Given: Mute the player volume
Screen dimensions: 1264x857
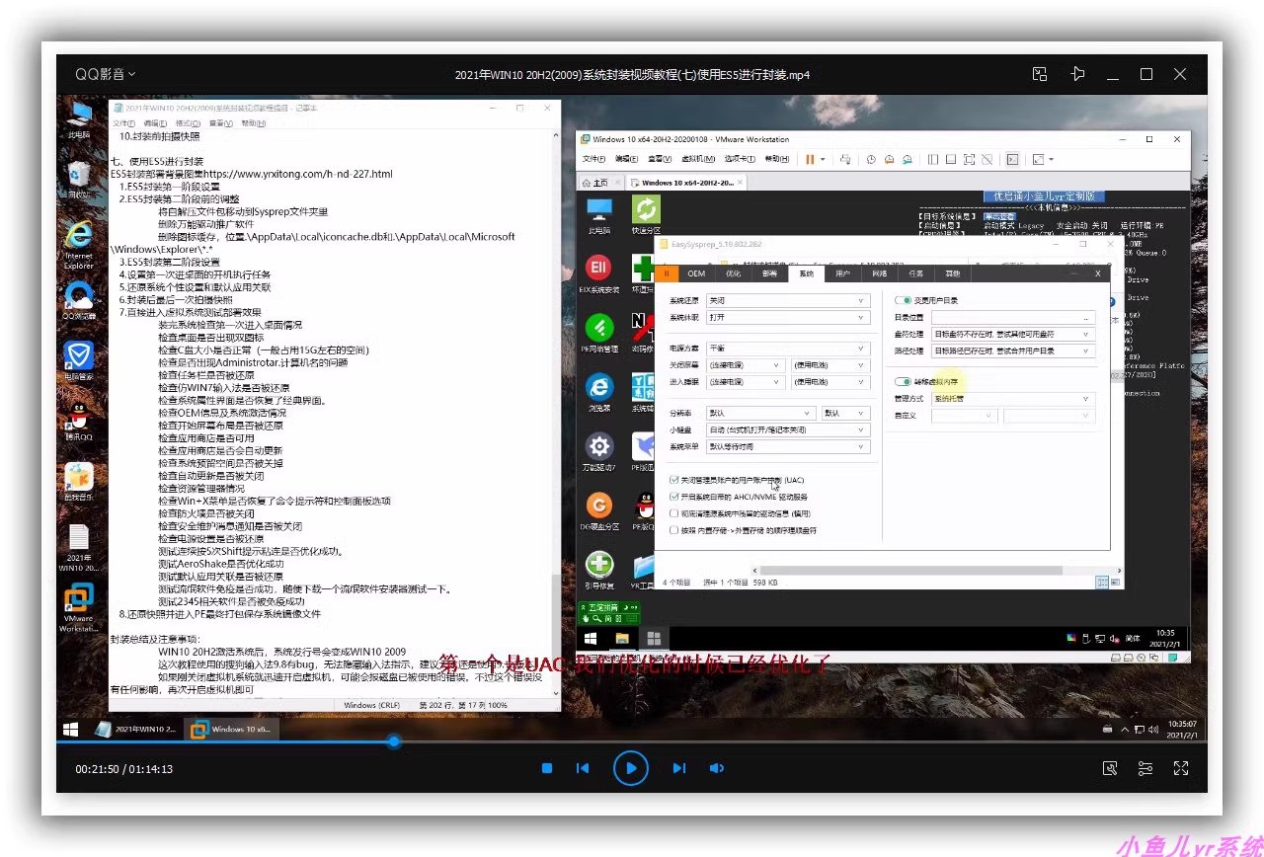Looking at the screenshot, I should pos(717,768).
